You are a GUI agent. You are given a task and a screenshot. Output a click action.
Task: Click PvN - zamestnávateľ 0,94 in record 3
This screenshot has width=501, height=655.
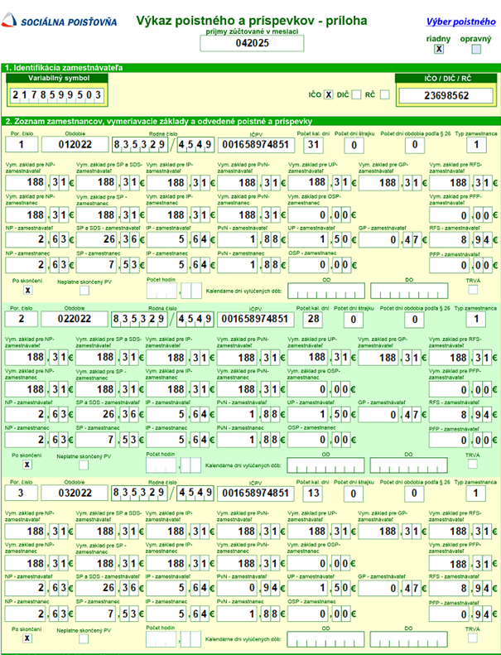tap(248, 588)
